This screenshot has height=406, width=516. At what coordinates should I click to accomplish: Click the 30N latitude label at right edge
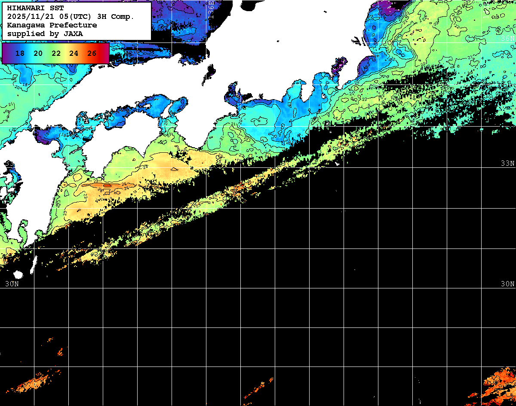(507, 284)
